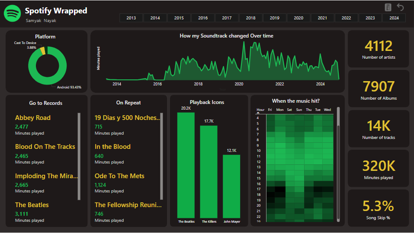Click the John Mayer bar in Playback Icons
414x233 pixels.
(231, 186)
